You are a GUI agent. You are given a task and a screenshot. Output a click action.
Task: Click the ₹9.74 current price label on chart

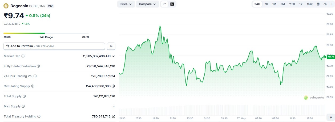pyautogui.click(x=331, y=57)
